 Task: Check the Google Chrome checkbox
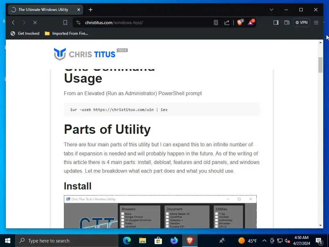point(122,217)
